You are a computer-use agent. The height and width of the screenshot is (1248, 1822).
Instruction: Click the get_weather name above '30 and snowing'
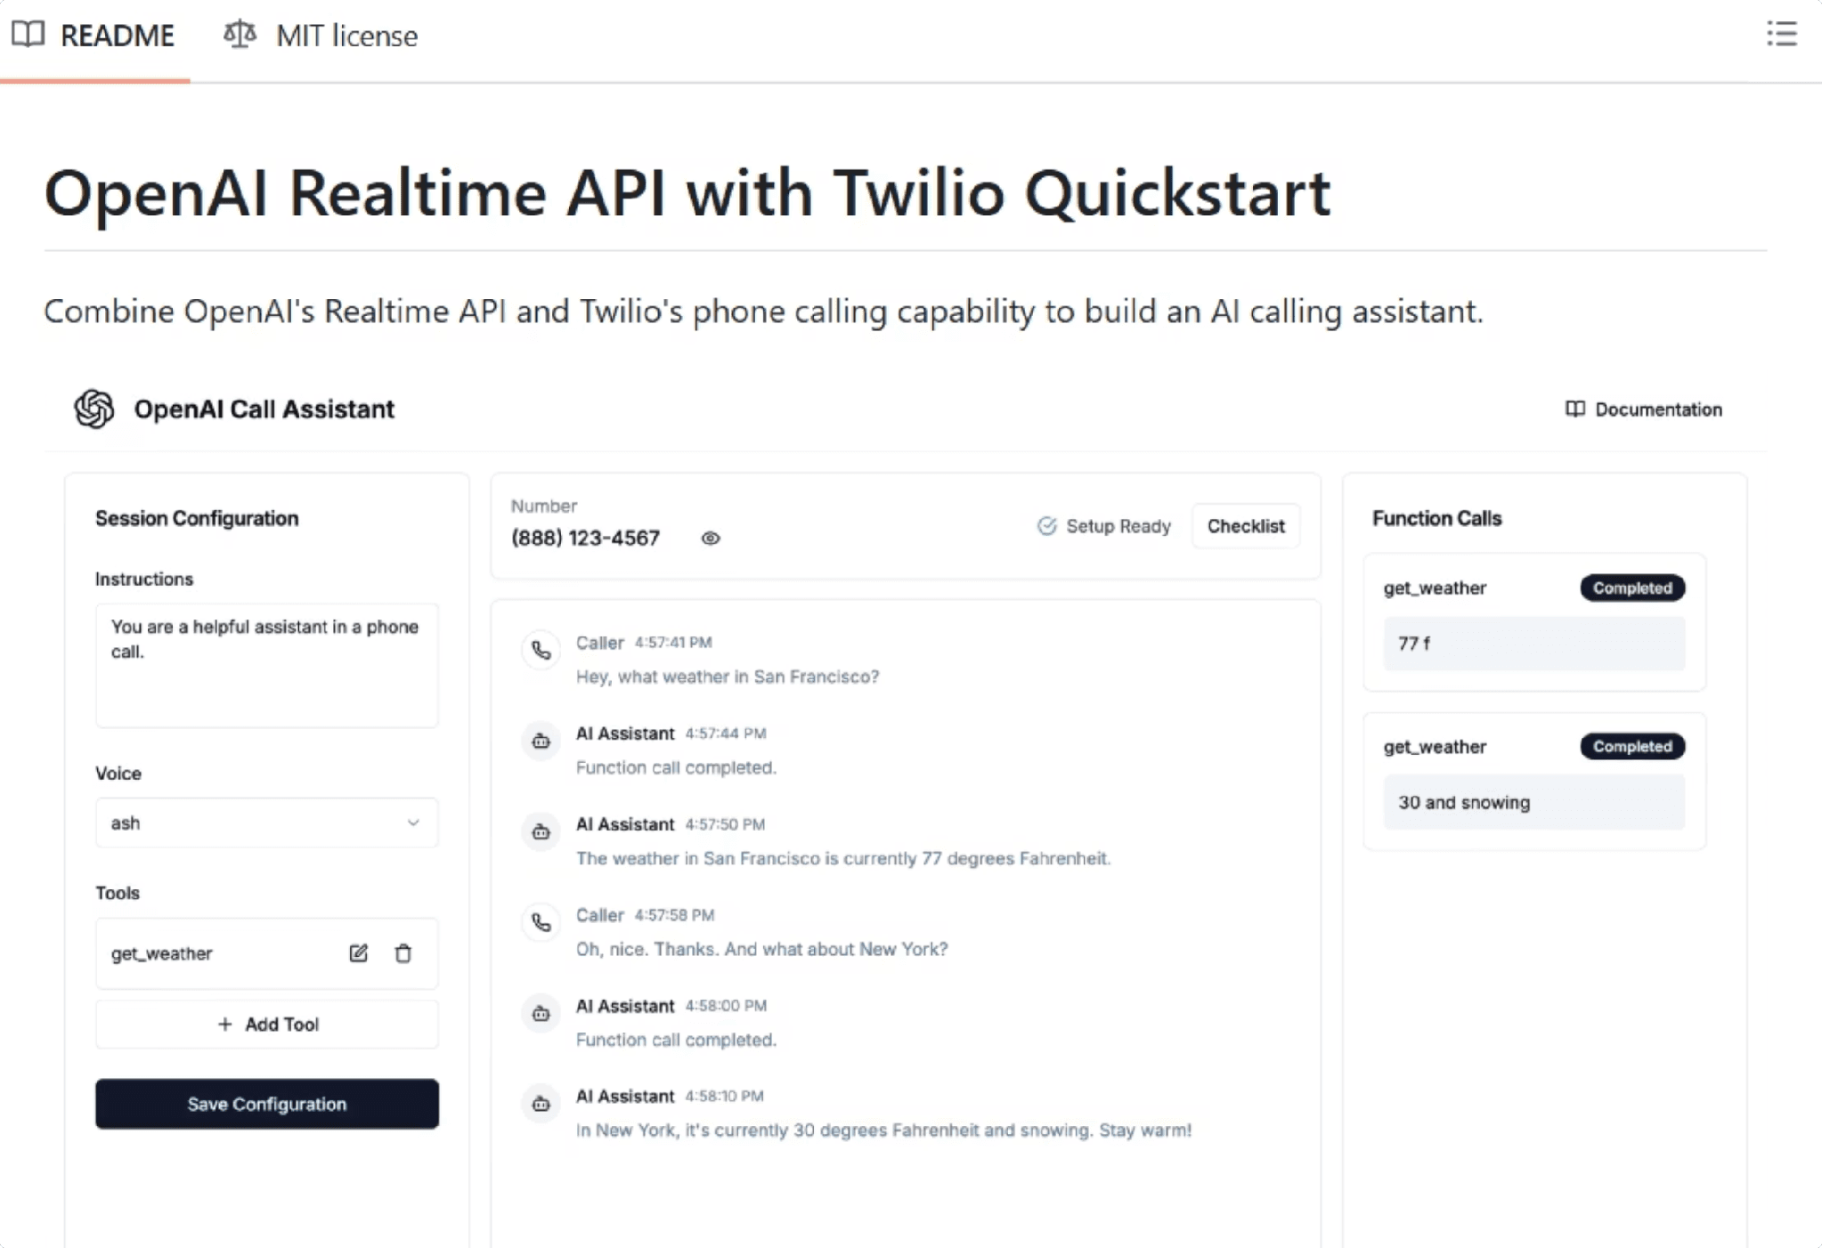[1435, 746]
